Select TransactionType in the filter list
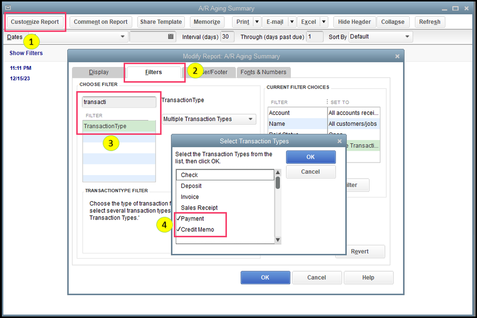This screenshot has height=318, width=477. (x=119, y=126)
